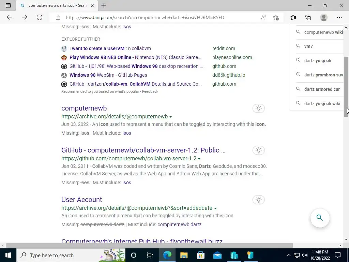This screenshot has width=349, height=262.
Task: Click the browser address bar URL
Action: click(x=145, y=17)
